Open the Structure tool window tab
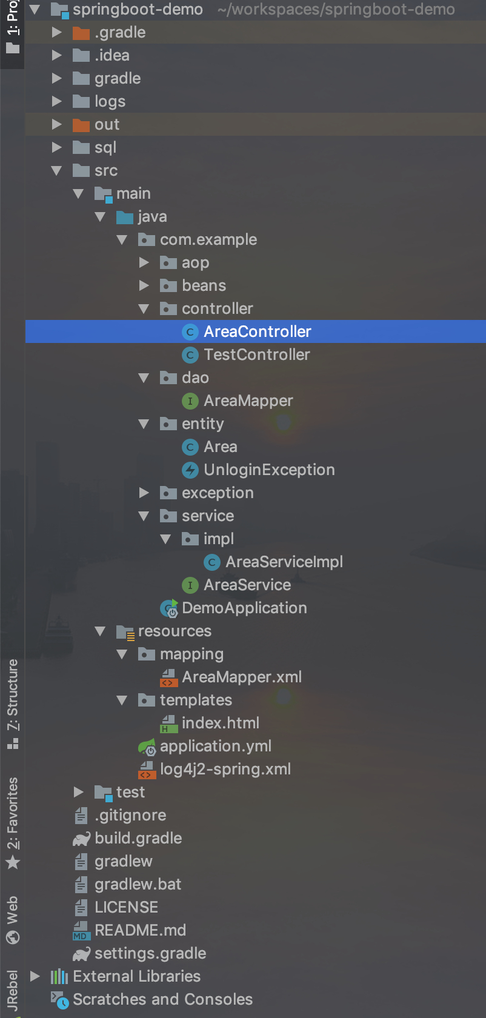Image resolution: width=486 pixels, height=1018 pixels. pyautogui.click(x=13, y=703)
